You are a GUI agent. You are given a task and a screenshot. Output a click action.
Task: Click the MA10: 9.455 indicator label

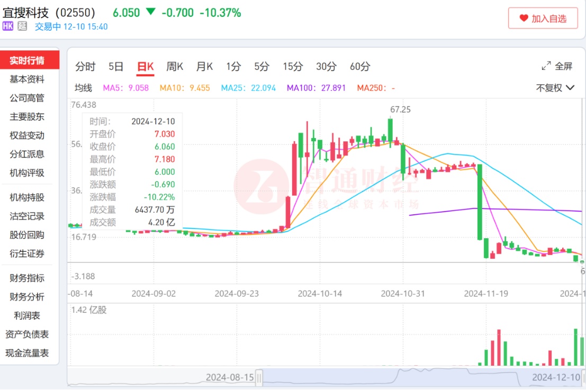tap(185, 88)
